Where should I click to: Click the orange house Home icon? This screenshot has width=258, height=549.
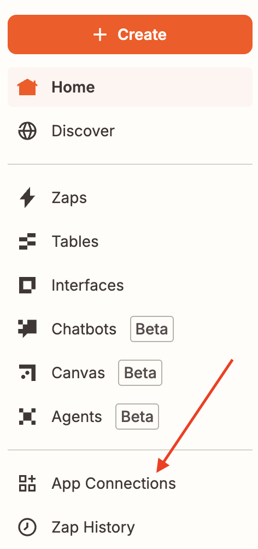(x=27, y=87)
